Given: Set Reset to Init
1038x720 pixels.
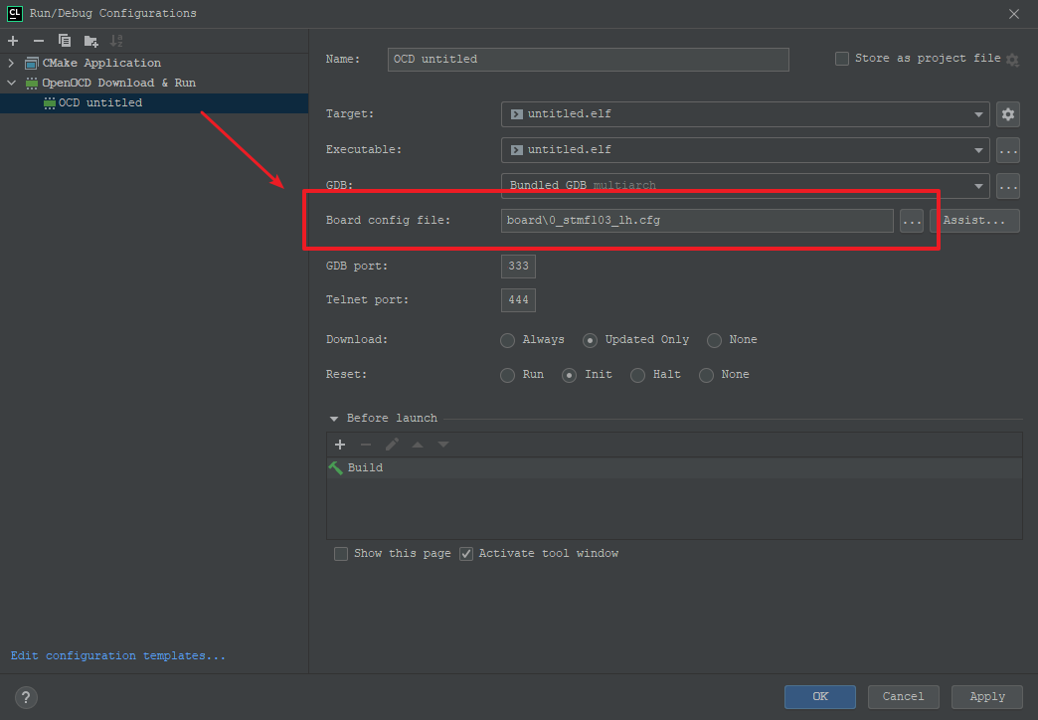Looking at the screenshot, I should click(x=570, y=376).
